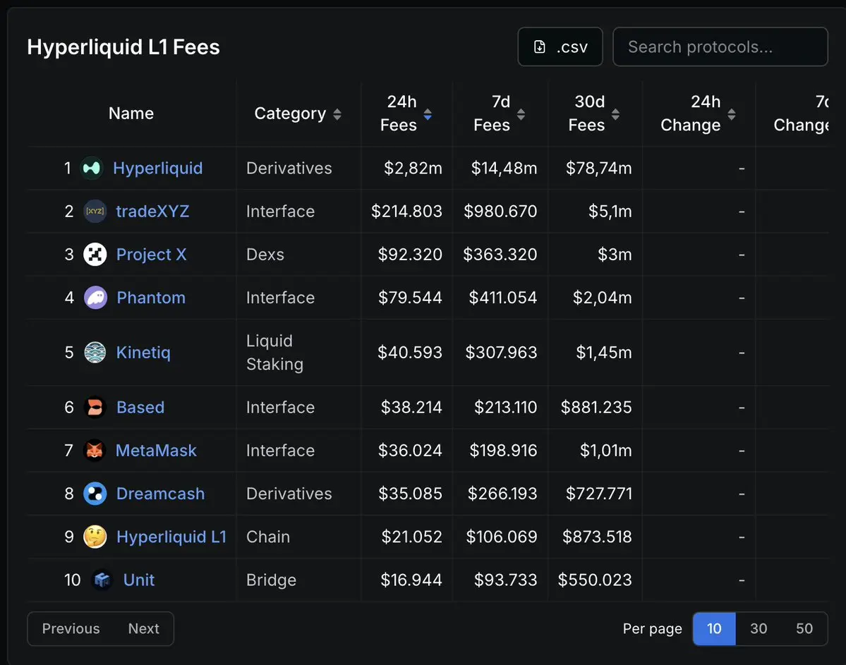Click the Project X logo icon
The width and height of the screenshot is (846, 665).
[95, 255]
